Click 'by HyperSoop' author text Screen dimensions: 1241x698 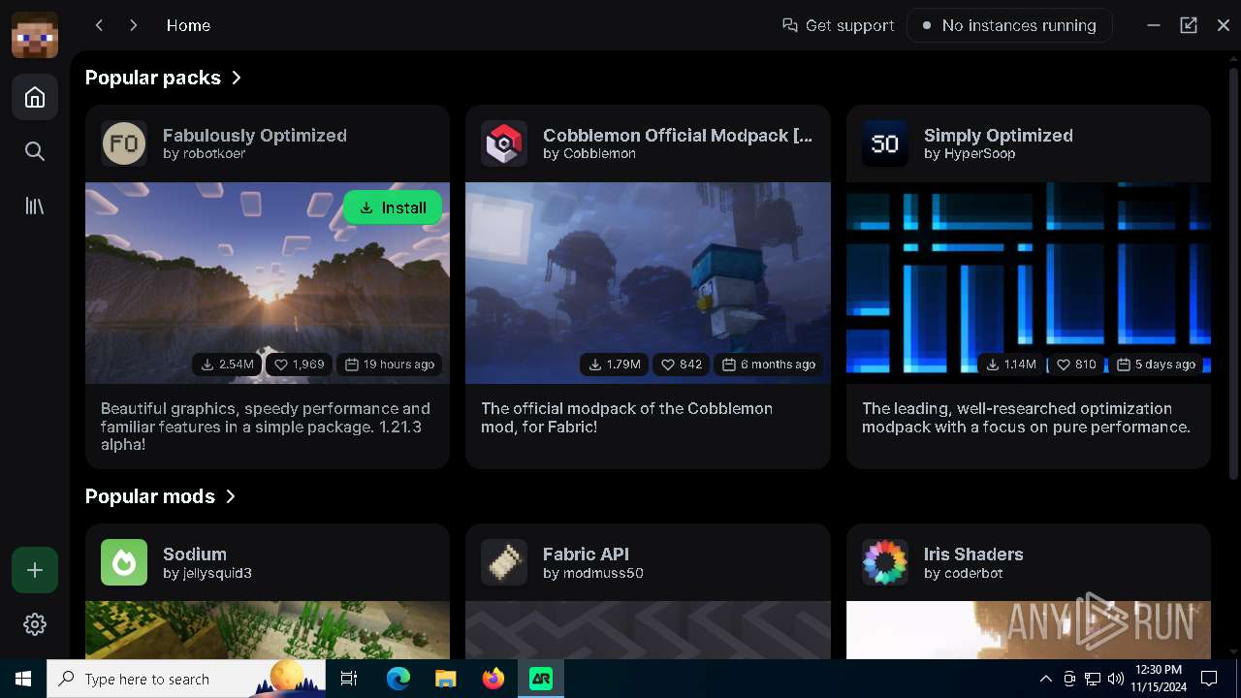tap(970, 154)
